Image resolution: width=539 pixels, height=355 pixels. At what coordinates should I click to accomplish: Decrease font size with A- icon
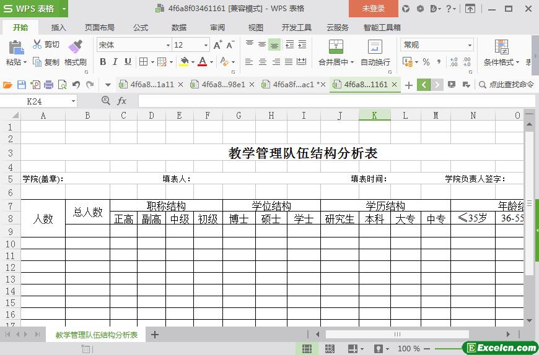tap(230, 45)
